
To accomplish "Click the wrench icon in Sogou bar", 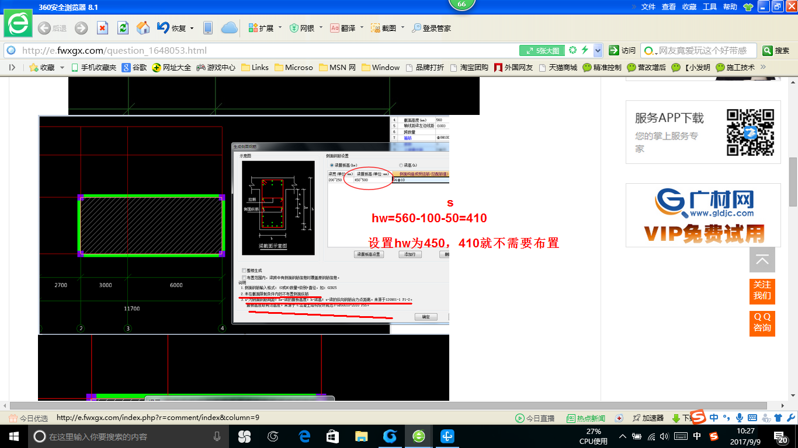I will [790, 418].
